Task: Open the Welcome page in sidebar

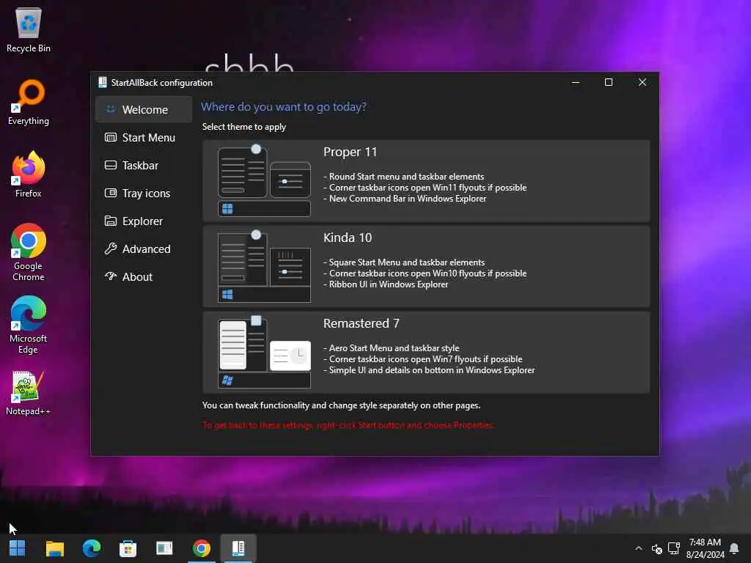Action: point(144,110)
